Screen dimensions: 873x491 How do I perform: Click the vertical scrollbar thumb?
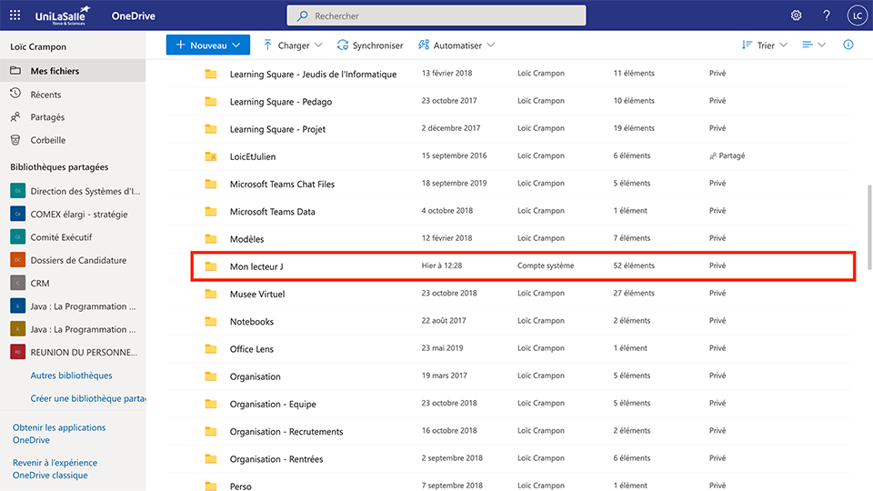pyautogui.click(x=869, y=227)
